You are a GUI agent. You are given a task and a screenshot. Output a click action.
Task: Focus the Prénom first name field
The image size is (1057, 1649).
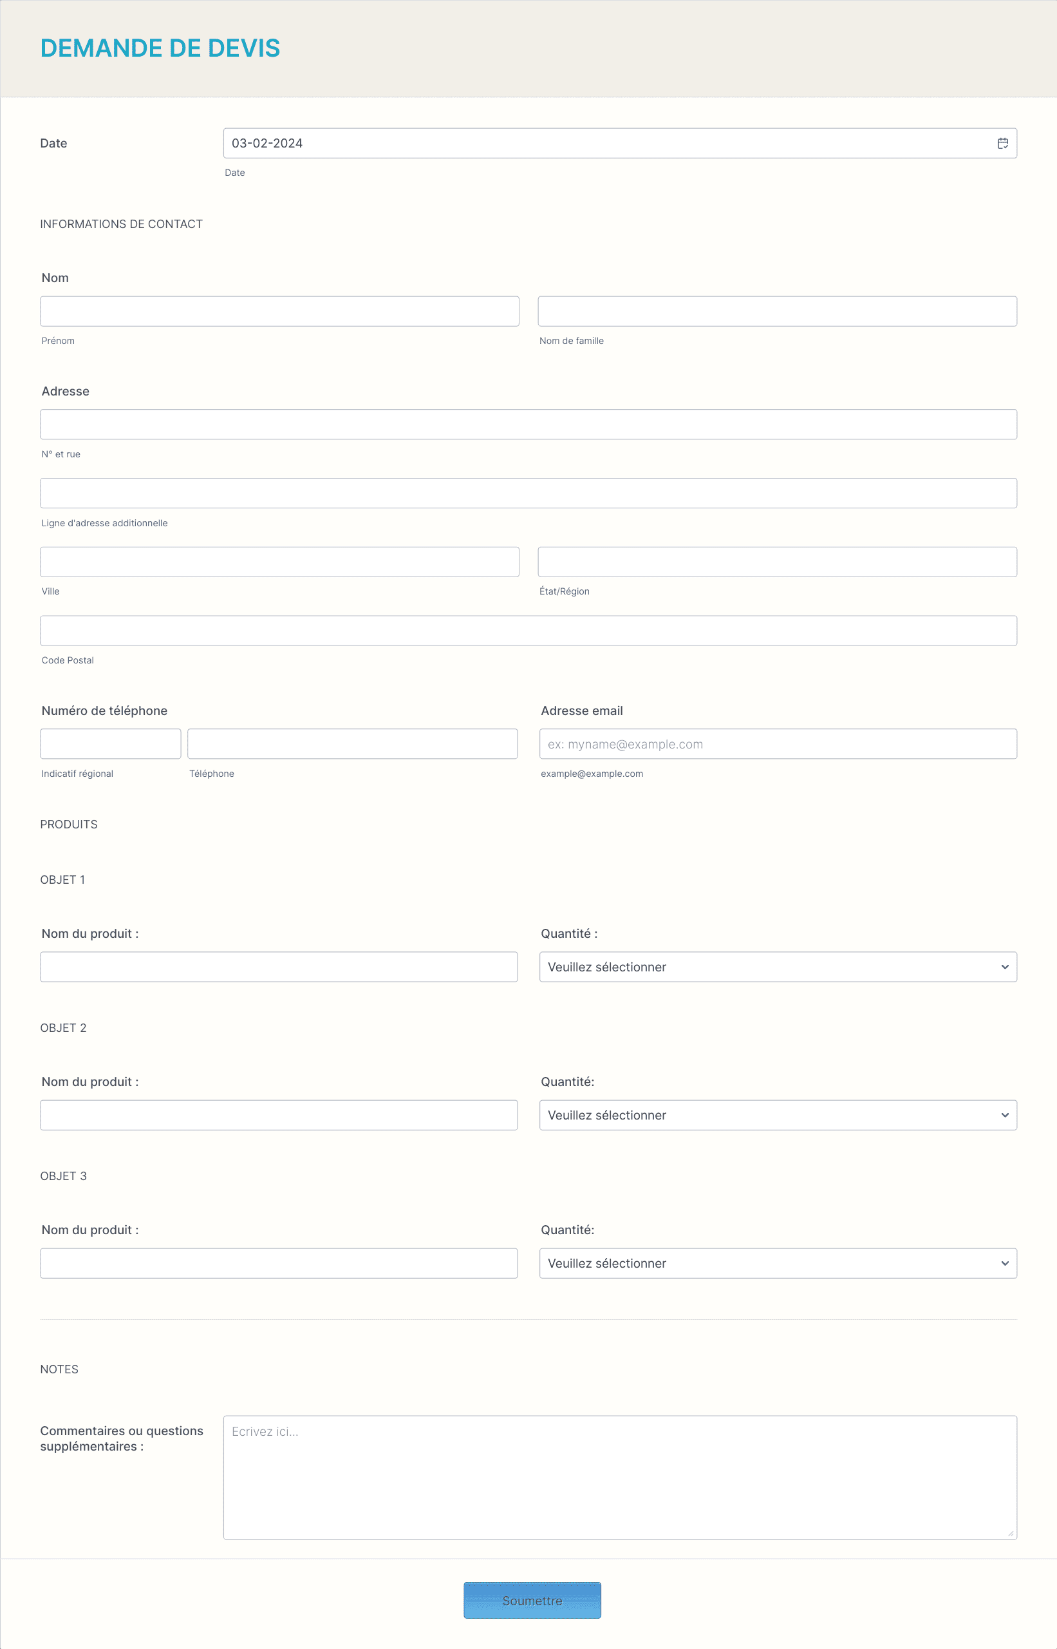tap(279, 311)
